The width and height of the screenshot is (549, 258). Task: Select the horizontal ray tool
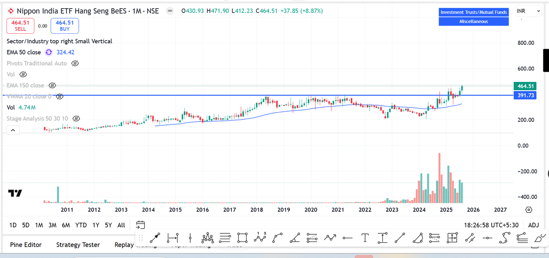[x=488, y=237]
